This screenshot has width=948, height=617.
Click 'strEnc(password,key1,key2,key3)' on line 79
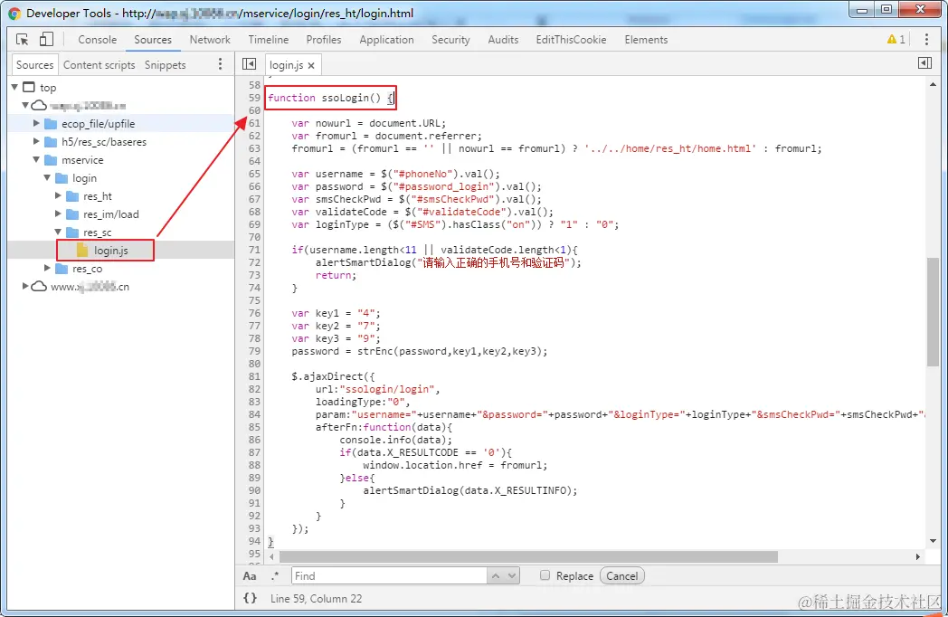(x=451, y=351)
